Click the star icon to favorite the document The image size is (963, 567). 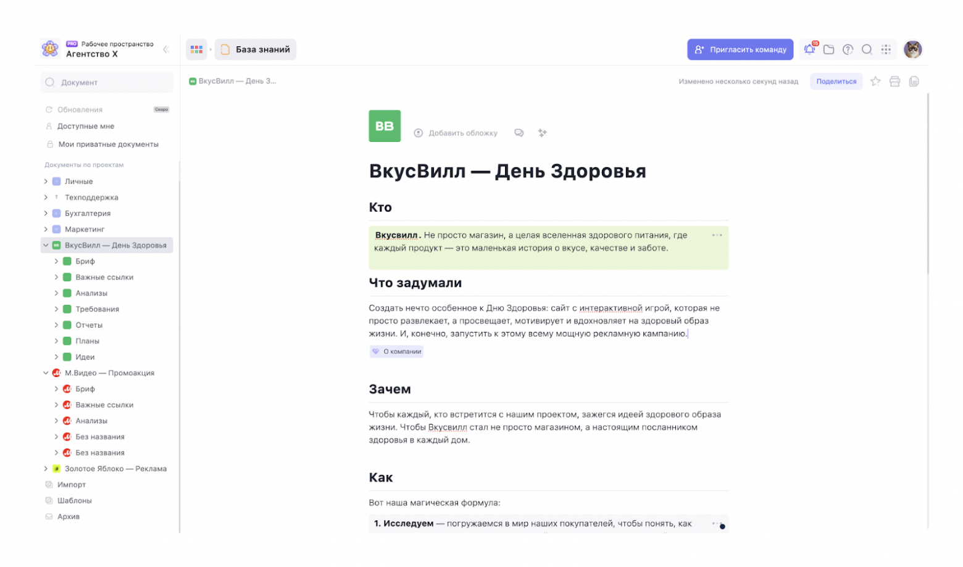click(875, 81)
